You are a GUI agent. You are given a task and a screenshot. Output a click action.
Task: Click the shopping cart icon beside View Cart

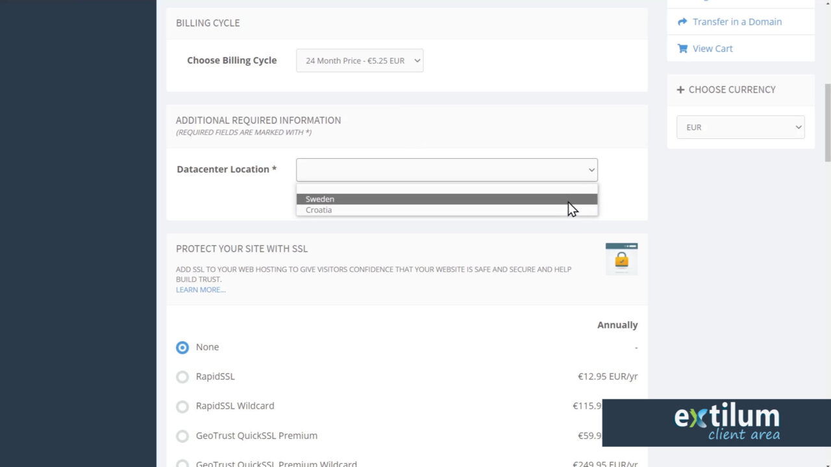point(682,48)
